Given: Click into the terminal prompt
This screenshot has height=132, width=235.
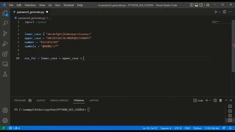Looking at the screenshot, I should tap(88, 110).
